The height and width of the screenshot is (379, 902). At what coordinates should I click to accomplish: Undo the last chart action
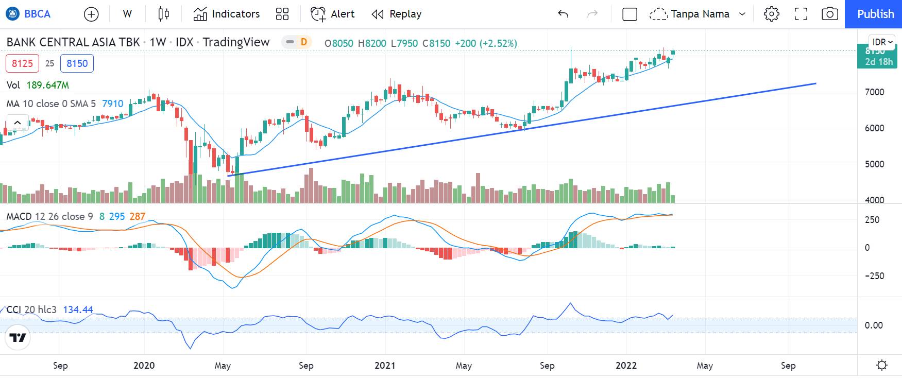(x=563, y=14)
